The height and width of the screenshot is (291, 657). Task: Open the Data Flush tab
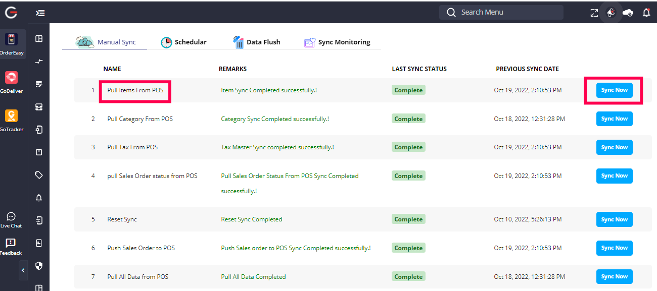click(x=257, y=42)
